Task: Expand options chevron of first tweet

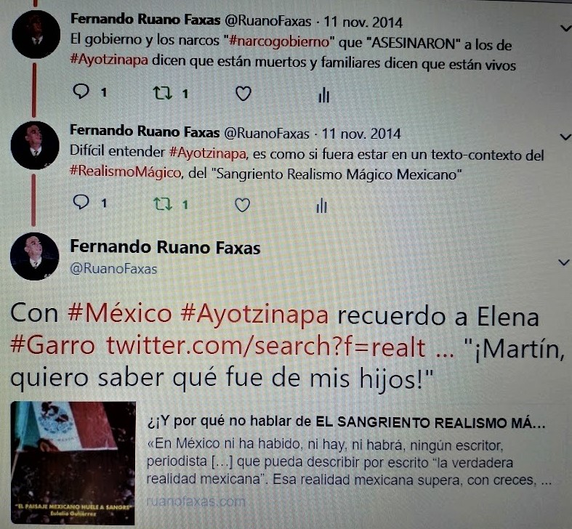Action: pos(565,28)
